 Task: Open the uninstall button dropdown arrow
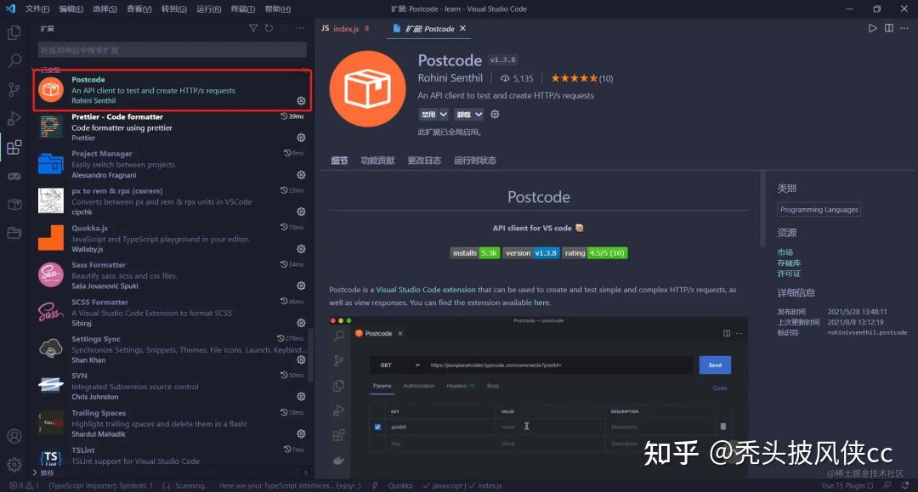click(x=479, y=114)
